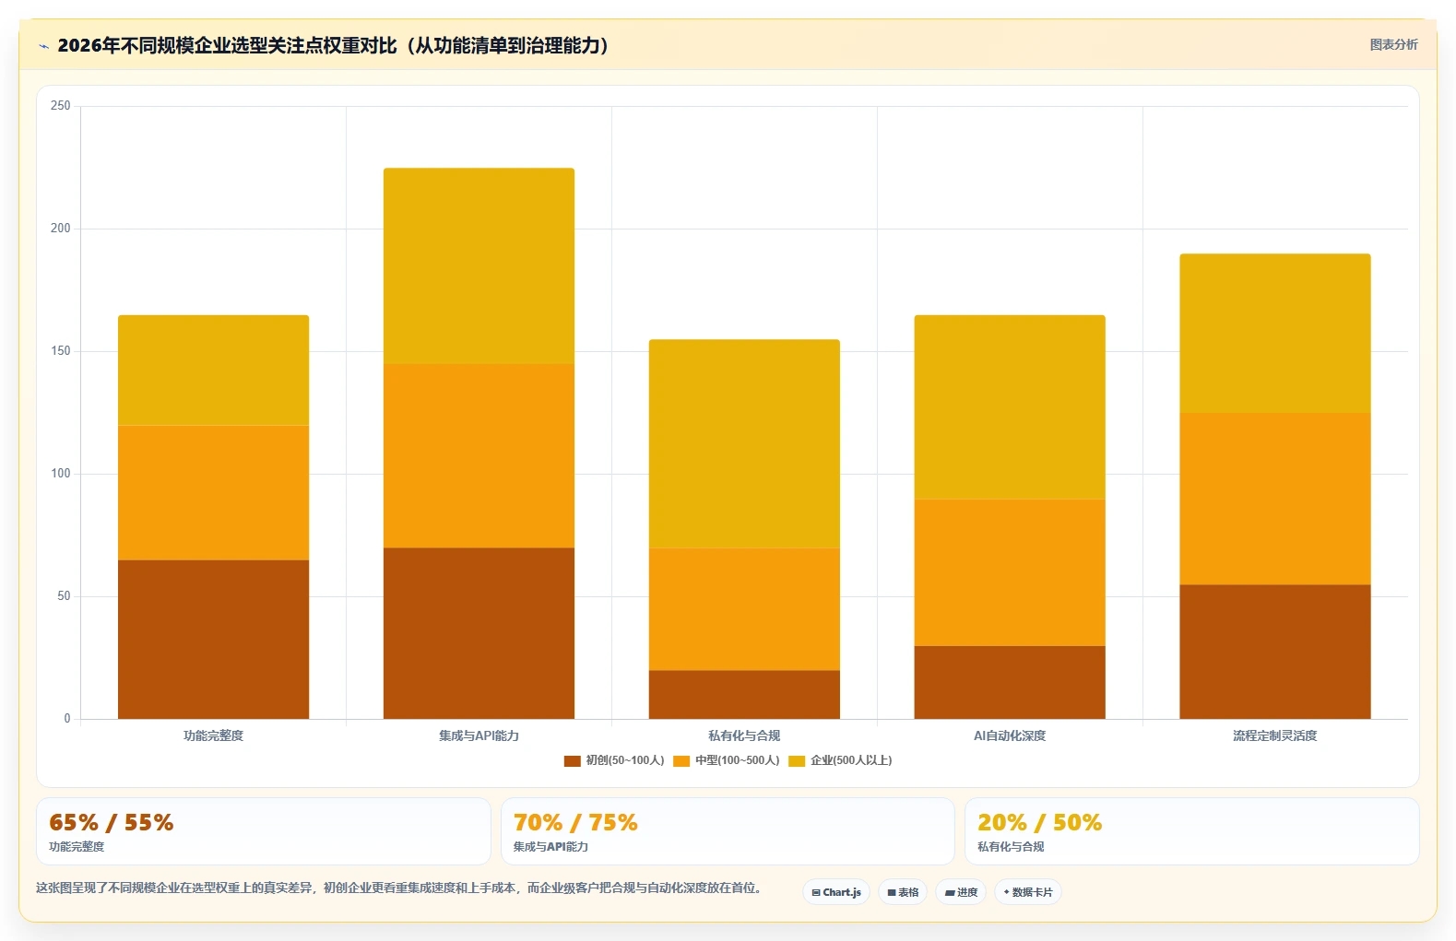This screenshot has height=941, width=1456.
Task: Click the brown 初创 segment of AI自动化深度 bar
Action: point(1010,683)
